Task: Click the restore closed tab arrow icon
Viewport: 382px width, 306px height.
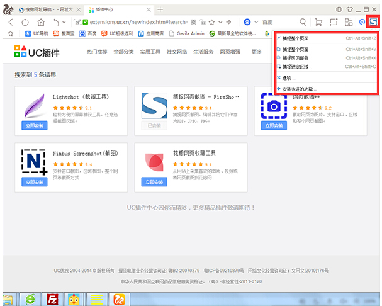Action: click(x=56, y=23)
